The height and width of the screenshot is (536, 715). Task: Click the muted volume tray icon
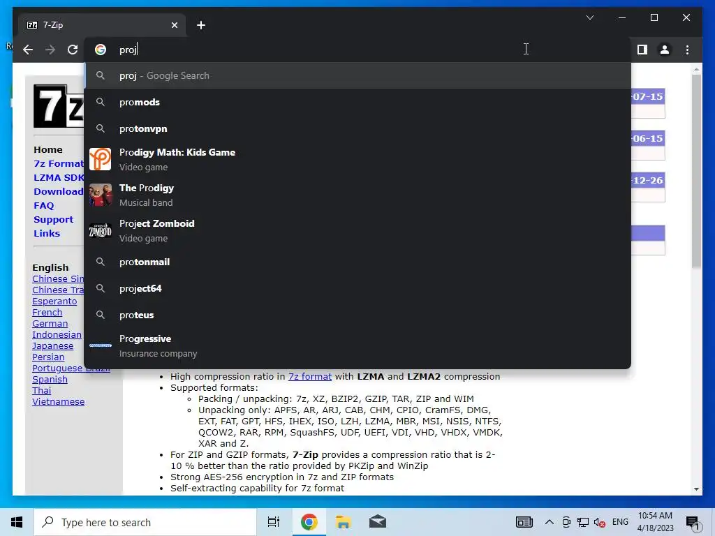click(599, 522)
